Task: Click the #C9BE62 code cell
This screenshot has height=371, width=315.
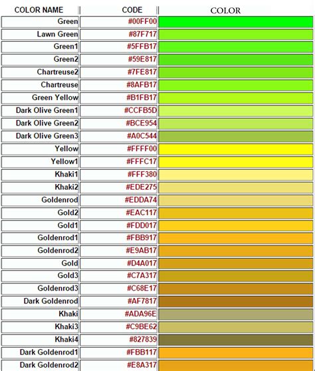Action: [x=119, y=327]
